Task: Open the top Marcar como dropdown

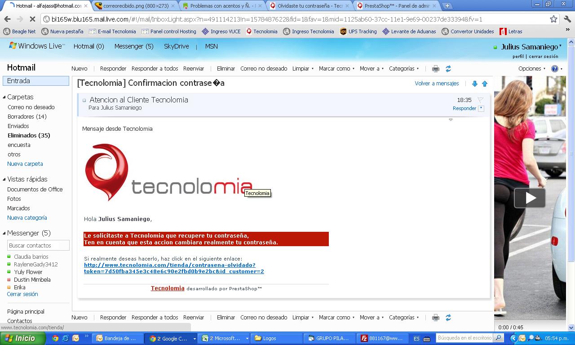Action: pyautogui.click(x=336, y=69)
